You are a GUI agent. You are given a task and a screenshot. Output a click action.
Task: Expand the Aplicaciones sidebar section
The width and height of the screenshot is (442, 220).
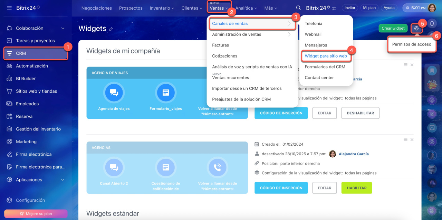tap(63, 180)
